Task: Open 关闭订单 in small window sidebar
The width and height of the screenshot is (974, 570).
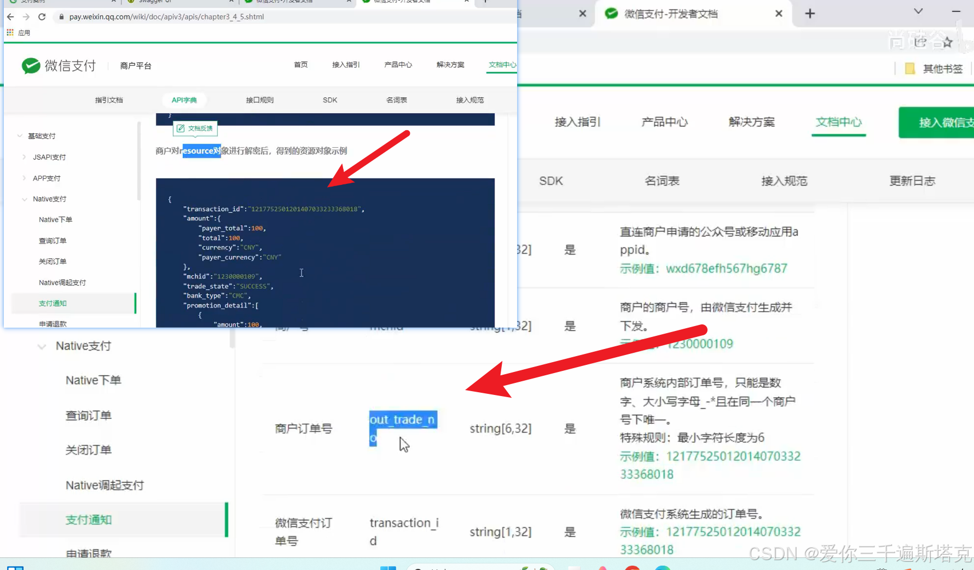Action: 53,261
